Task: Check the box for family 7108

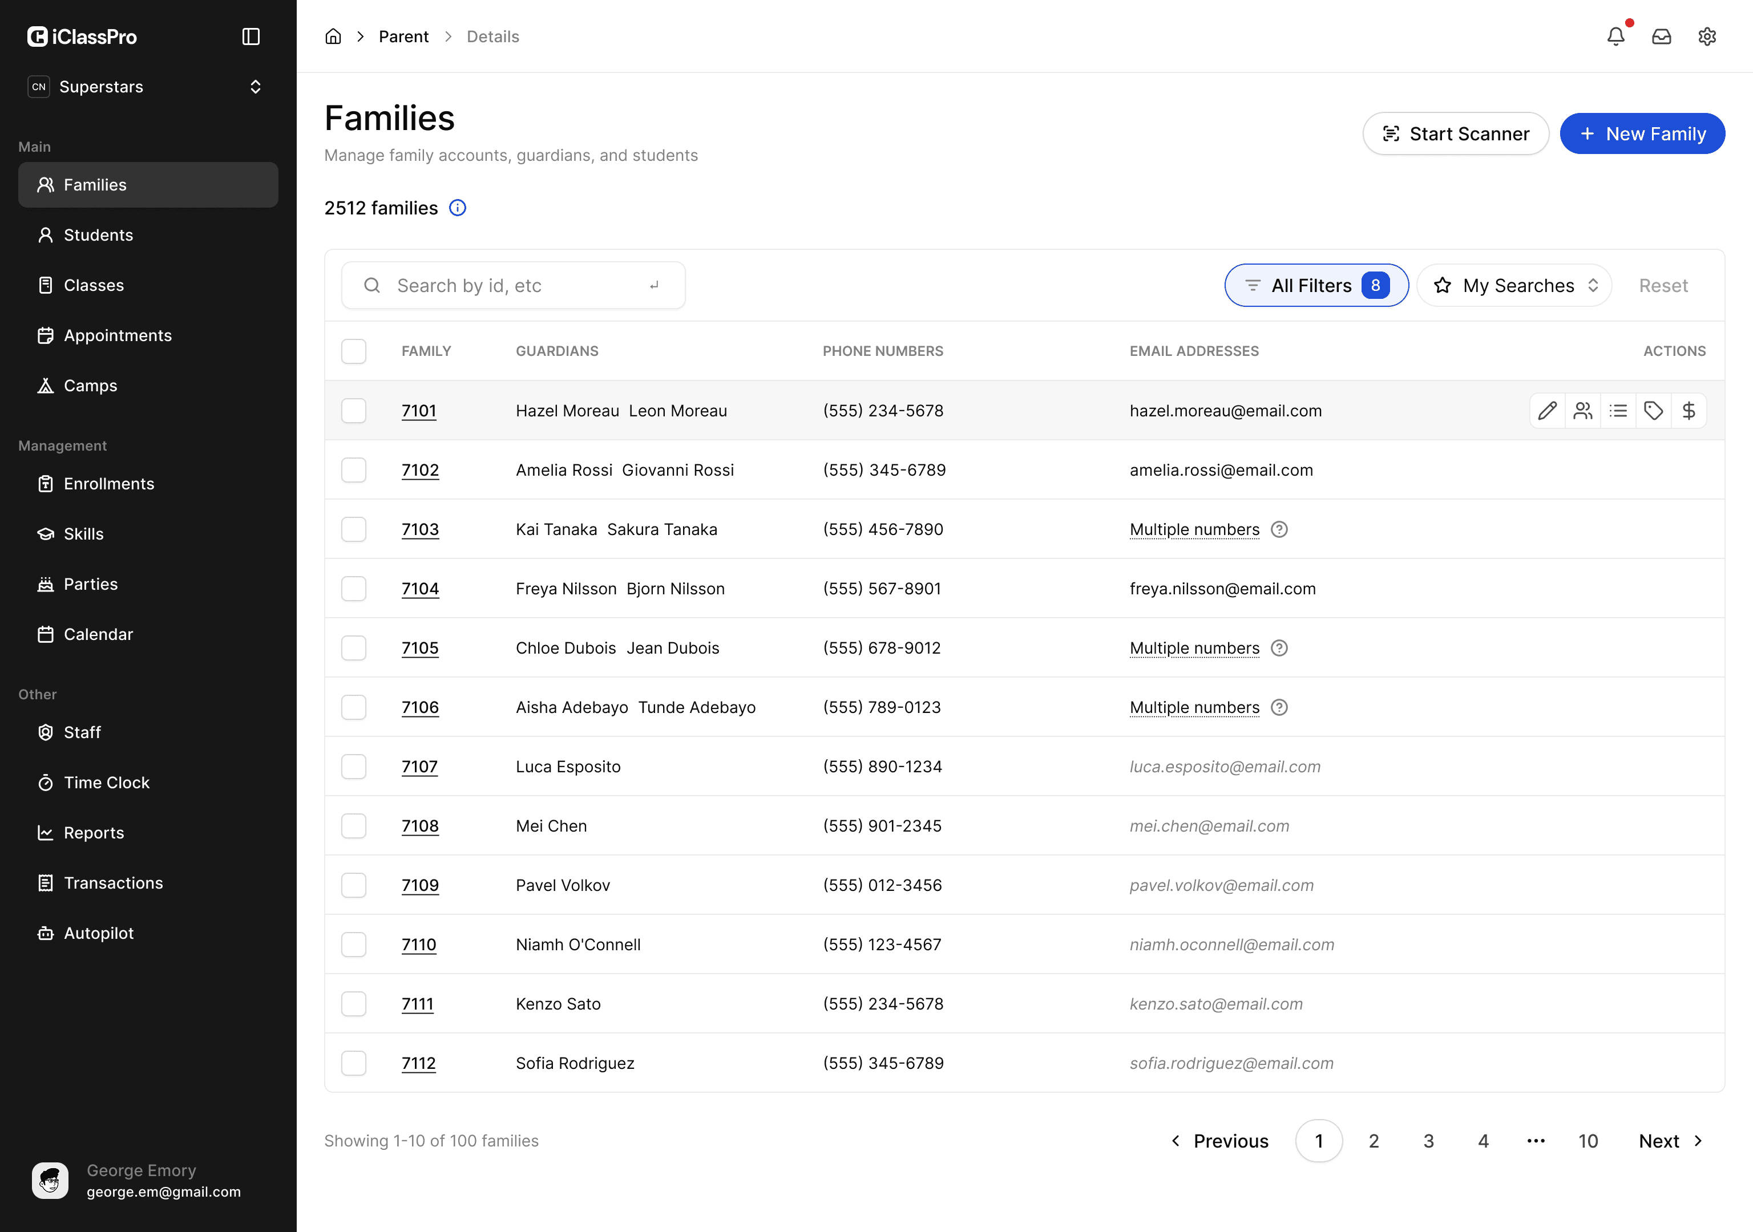Action: 353,826
